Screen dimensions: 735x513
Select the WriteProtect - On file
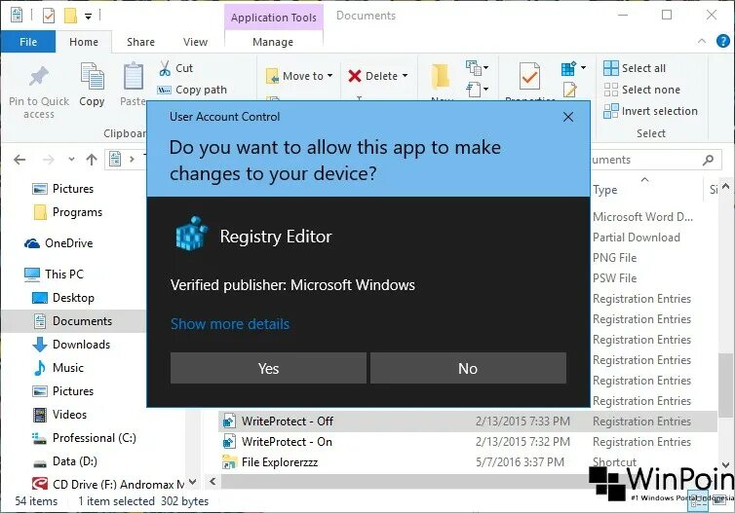(x=468, y=442)
